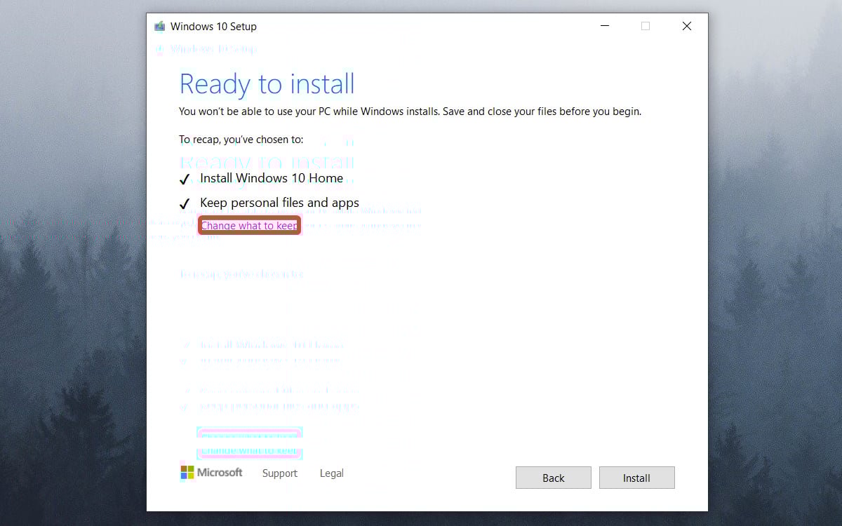The image size is (842, 526).
Task: Click the "Ready to install" heading
Action: [x=267, y=84]
